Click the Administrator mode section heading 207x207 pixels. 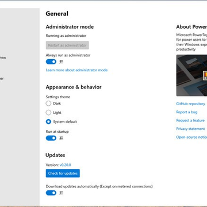[x=70, y=26]
